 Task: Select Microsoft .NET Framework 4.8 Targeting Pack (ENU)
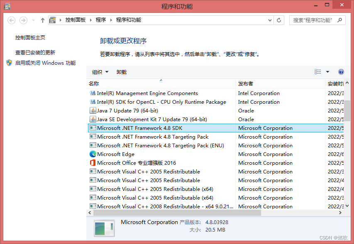[216, 146]
